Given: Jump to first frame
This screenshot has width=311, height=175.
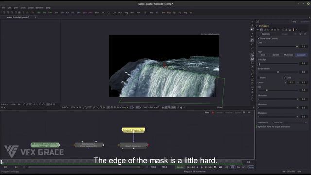Looking at the screenshot, I should 189,167.
